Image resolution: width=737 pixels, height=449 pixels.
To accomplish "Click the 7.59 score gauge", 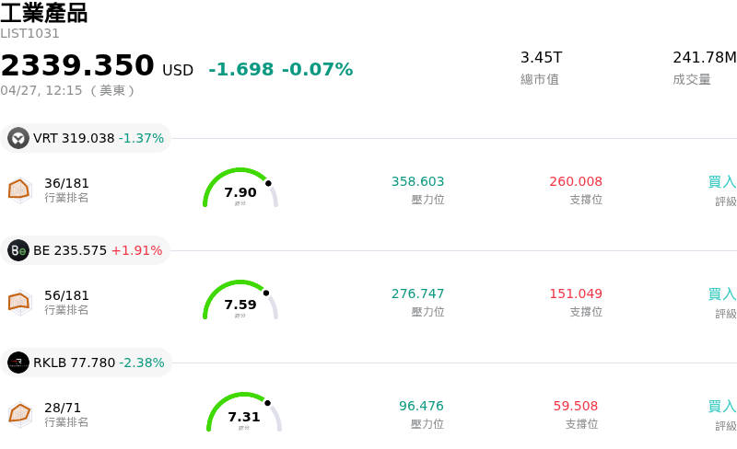I will point(240,302).
